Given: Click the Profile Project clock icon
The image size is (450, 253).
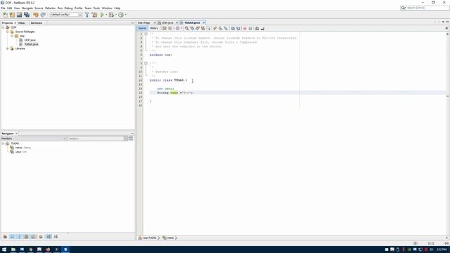Looking at the screenshot, I should [x=121, y=15].
